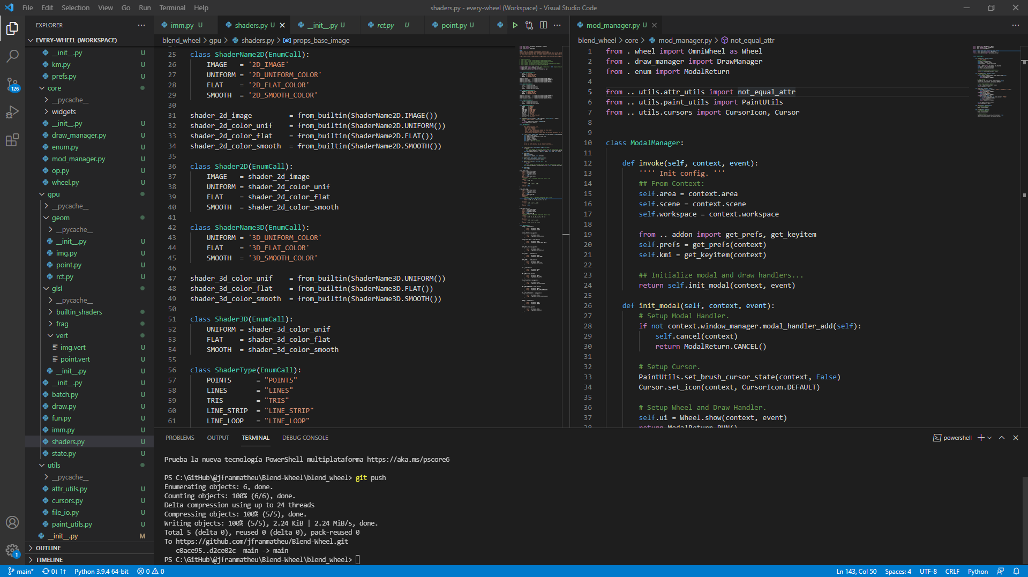
Task: Open the new terminal launch profile dropdown
Action: pos(989,438)
